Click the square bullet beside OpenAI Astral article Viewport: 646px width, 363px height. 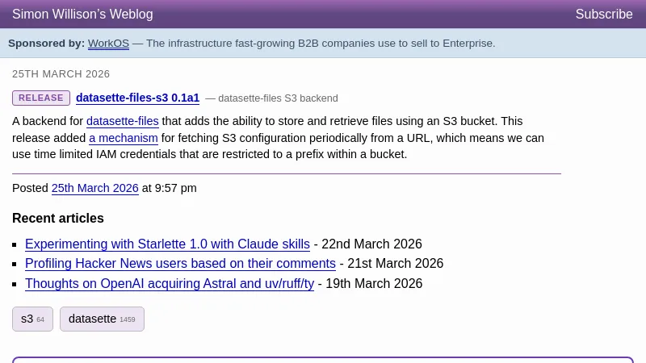coord(15,285)
